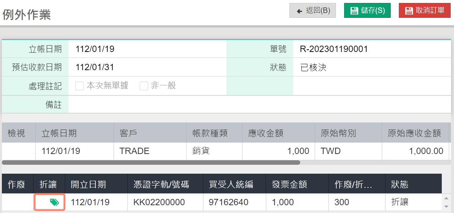Enable the 本次無單據 checkbox
The height and width of the screenshot is (213, 454).
click(x=79, y=86)
